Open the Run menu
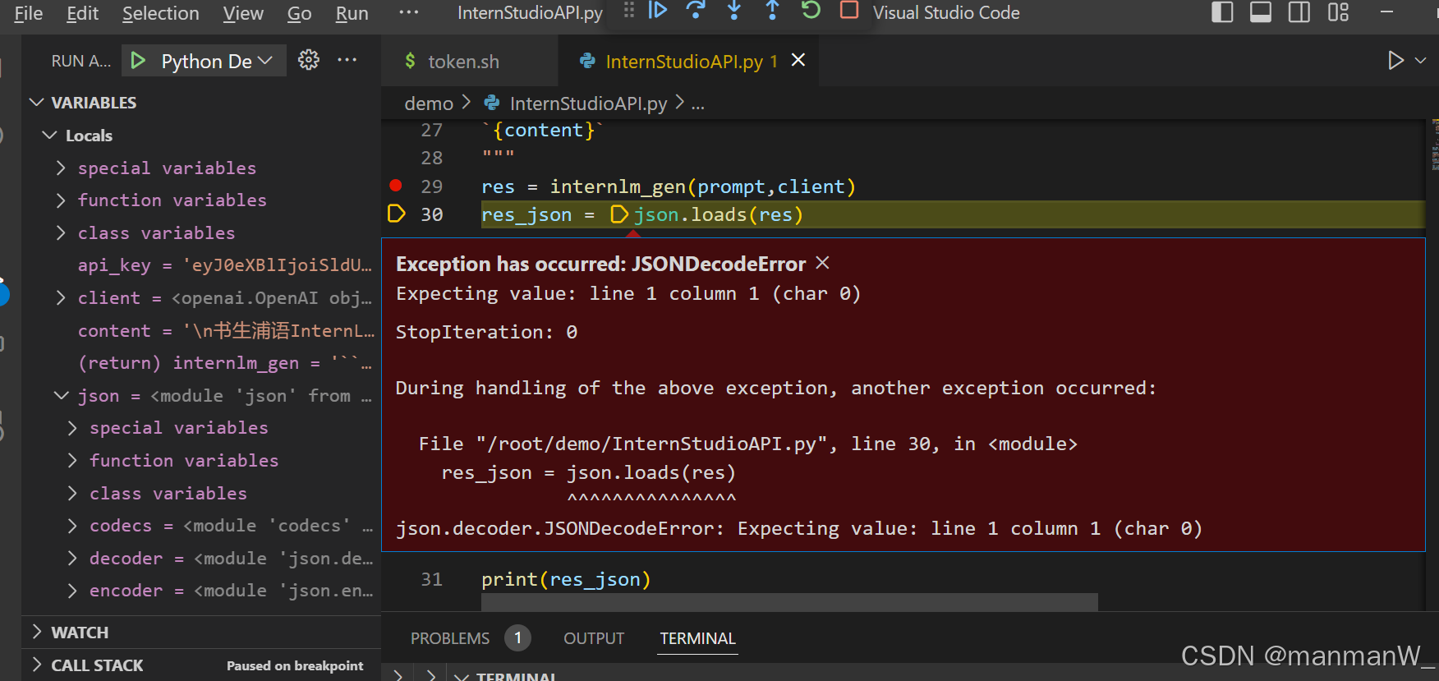 352,13
